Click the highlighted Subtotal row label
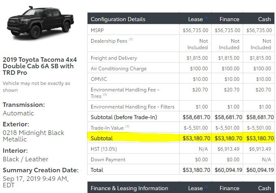 click(102, 138)
